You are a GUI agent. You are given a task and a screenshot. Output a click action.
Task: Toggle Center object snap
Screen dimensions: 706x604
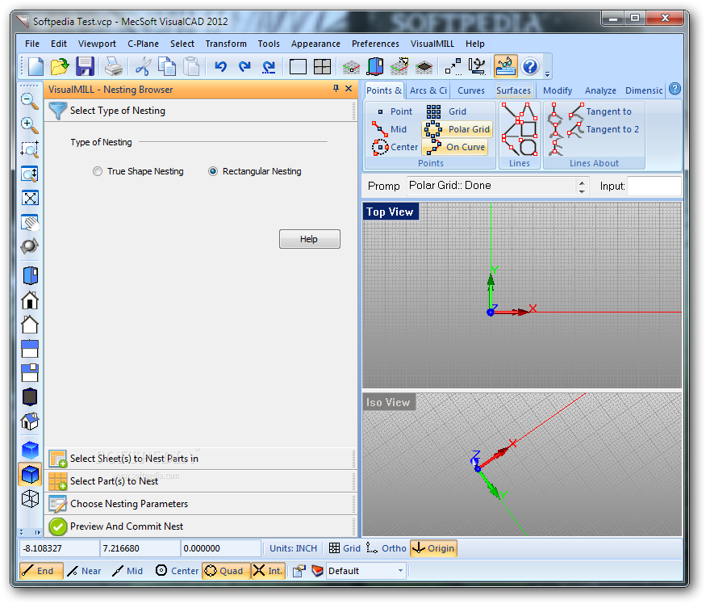[x=177, y=571]
